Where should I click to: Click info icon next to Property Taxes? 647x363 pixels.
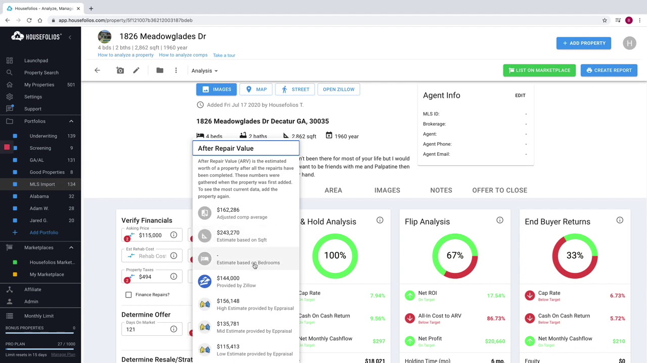tap(173, 276)
